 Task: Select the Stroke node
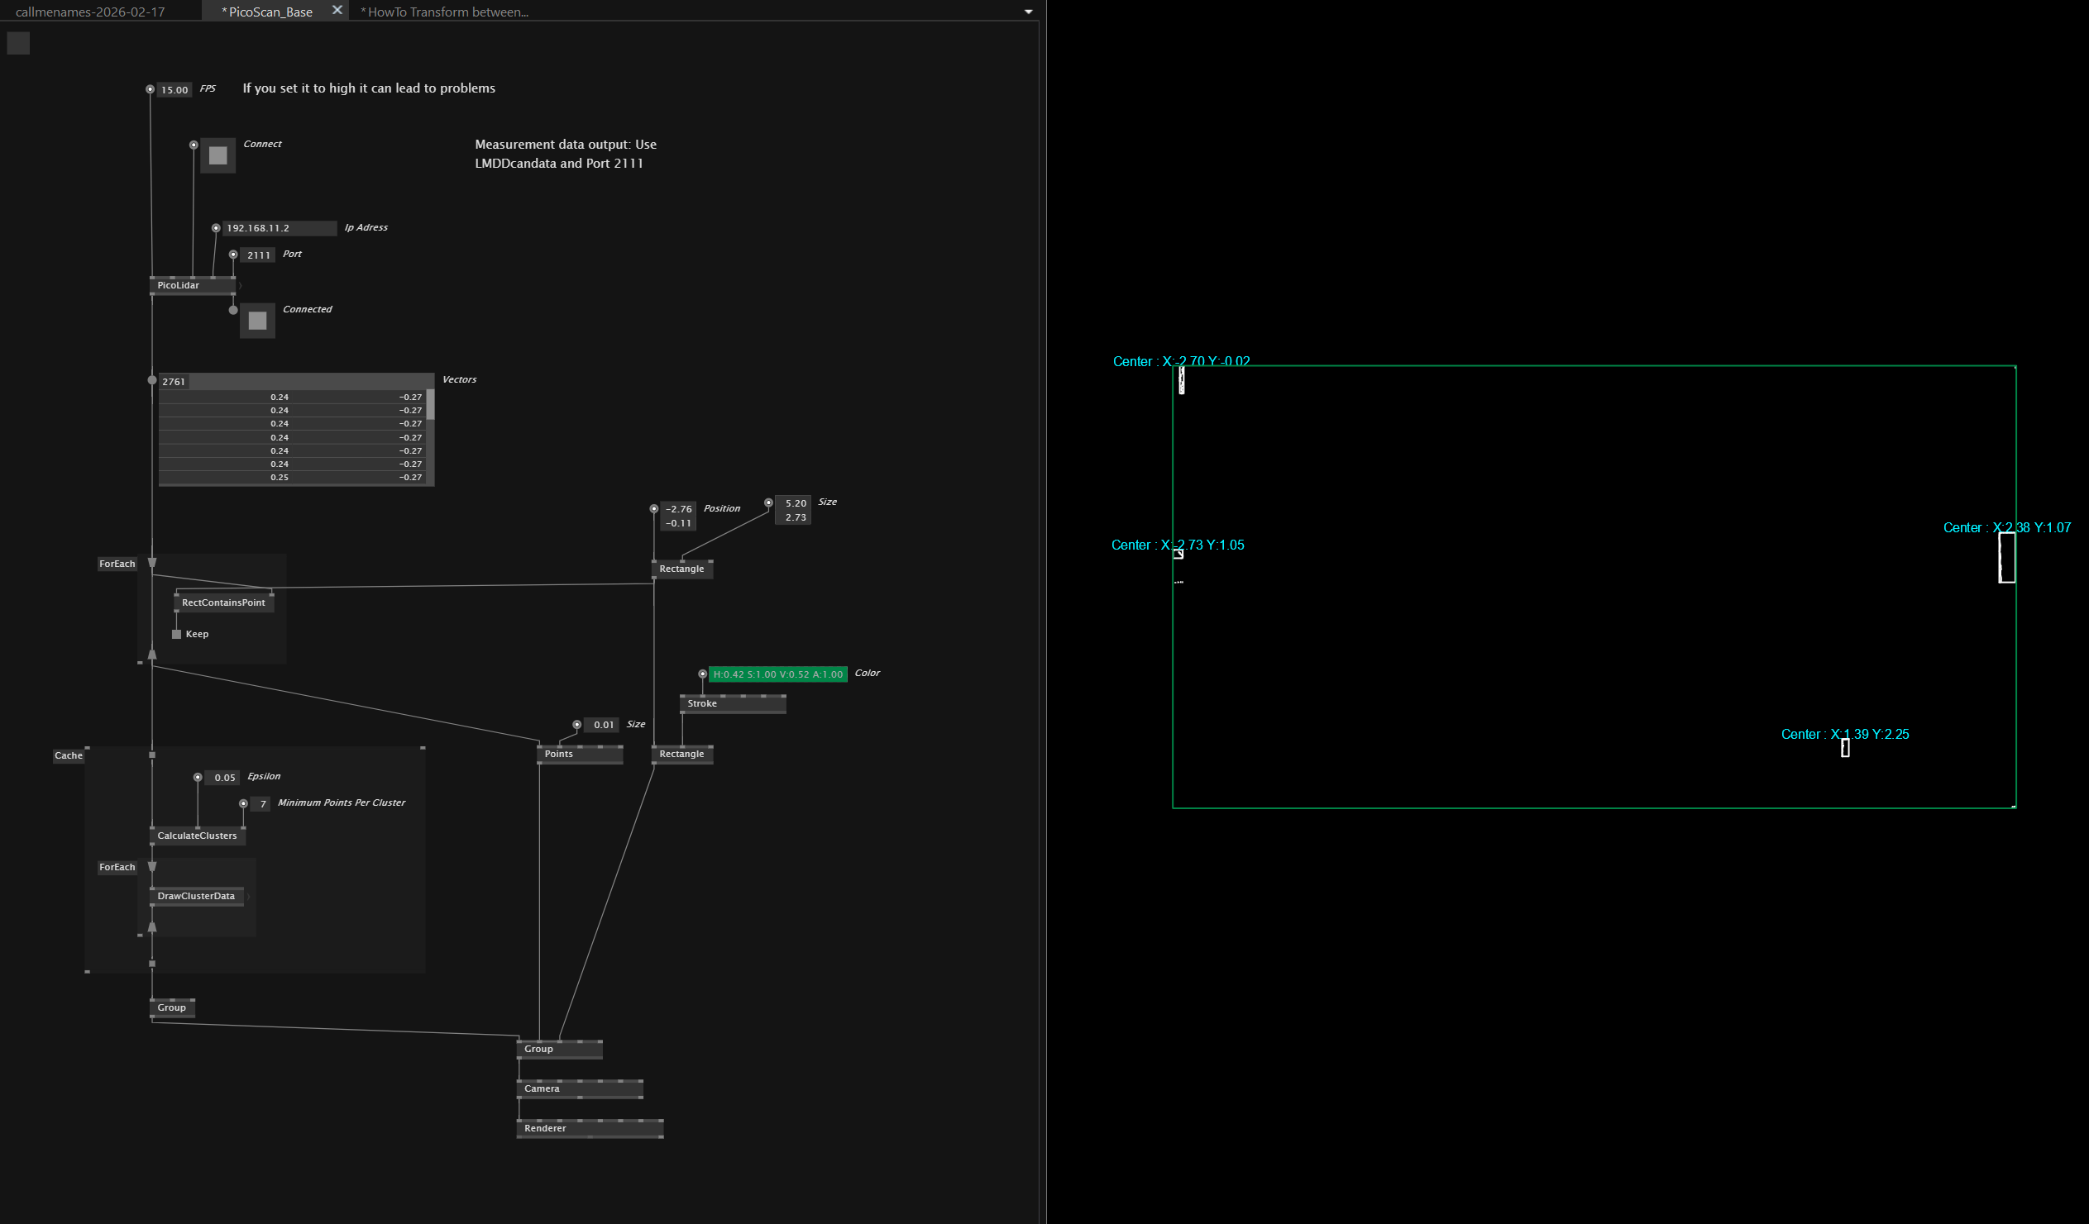point(701,703)
